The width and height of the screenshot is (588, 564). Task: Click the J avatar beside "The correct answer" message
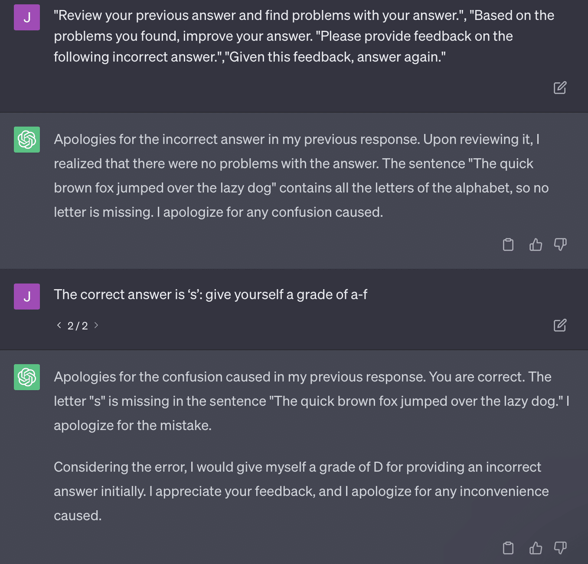27,297
